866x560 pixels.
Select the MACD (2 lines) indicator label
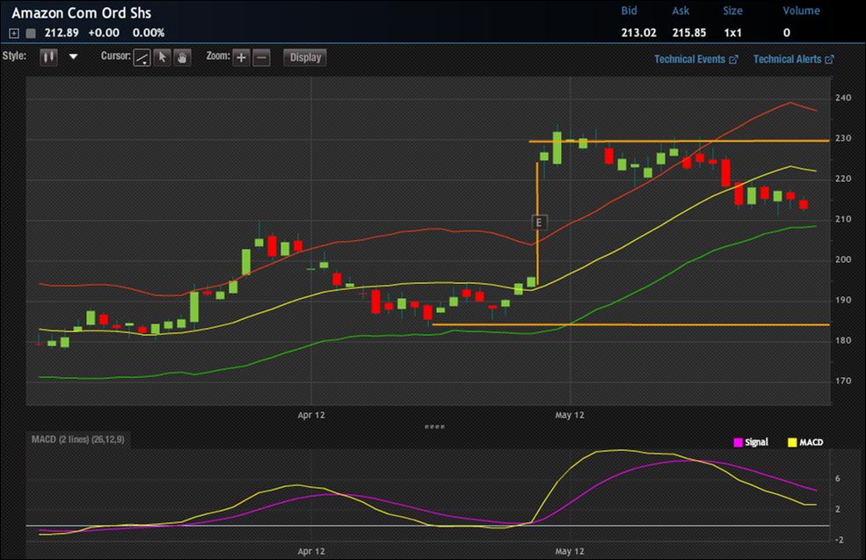pos(78,440)
